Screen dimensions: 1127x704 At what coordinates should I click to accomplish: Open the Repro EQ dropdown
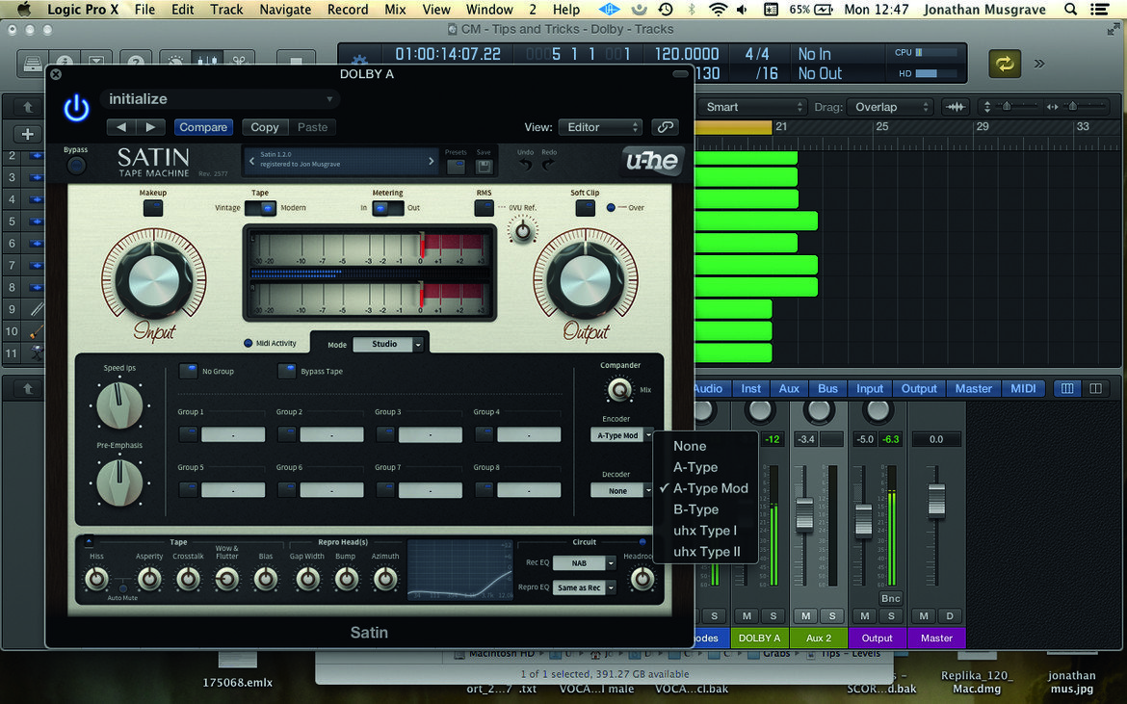click(x=585, y=587)
